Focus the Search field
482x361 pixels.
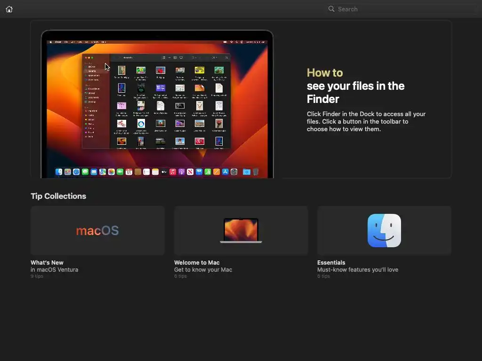pos(403,9)
